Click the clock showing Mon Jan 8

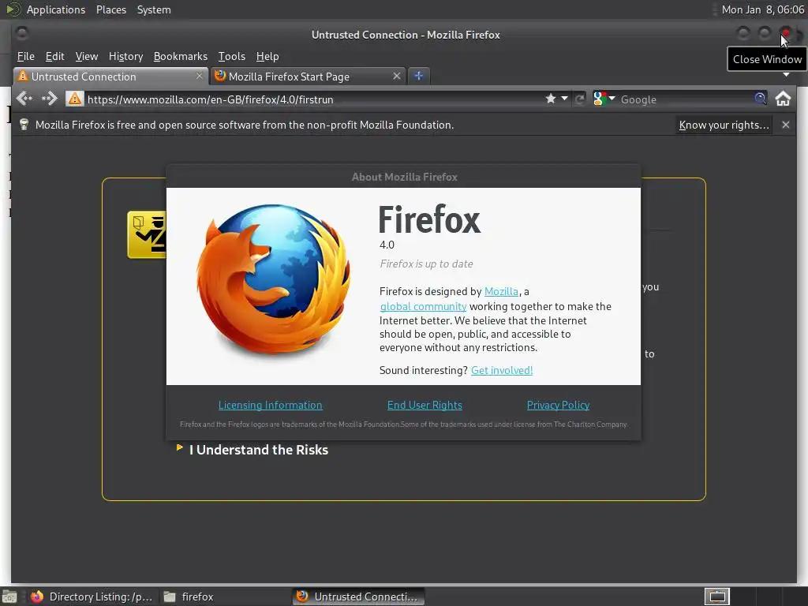pyautogui.click(x=763, y=9)
